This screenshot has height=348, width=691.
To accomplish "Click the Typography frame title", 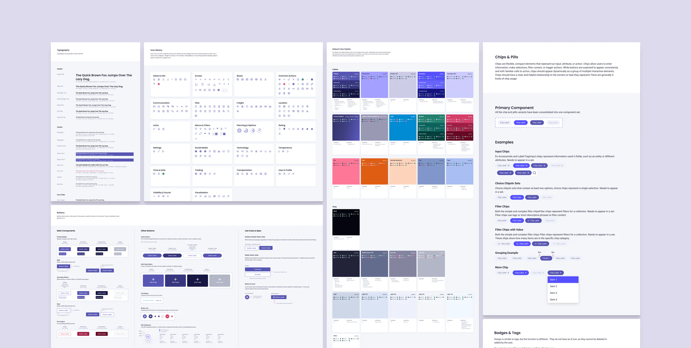I will point(63,50).
